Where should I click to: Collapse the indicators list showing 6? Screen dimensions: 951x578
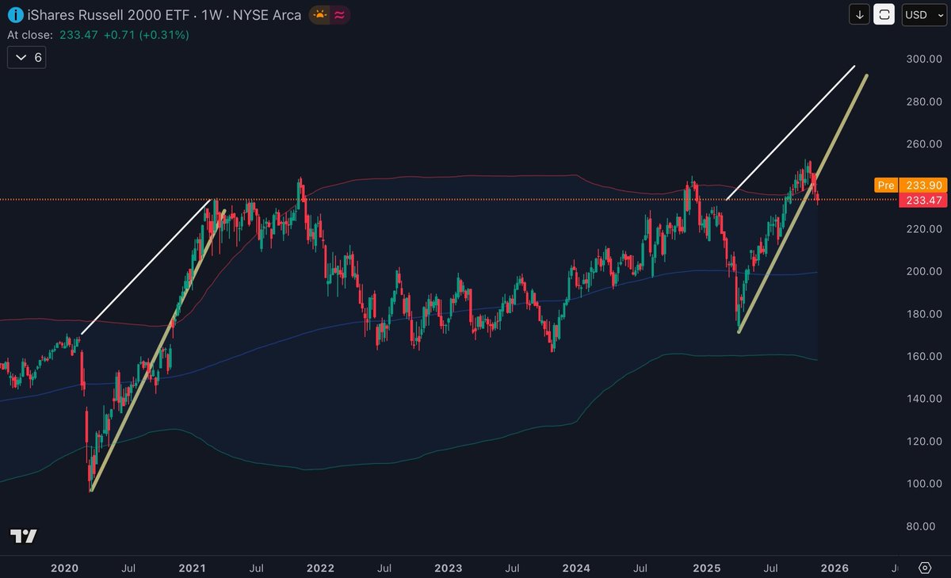(x=26, y=56)
